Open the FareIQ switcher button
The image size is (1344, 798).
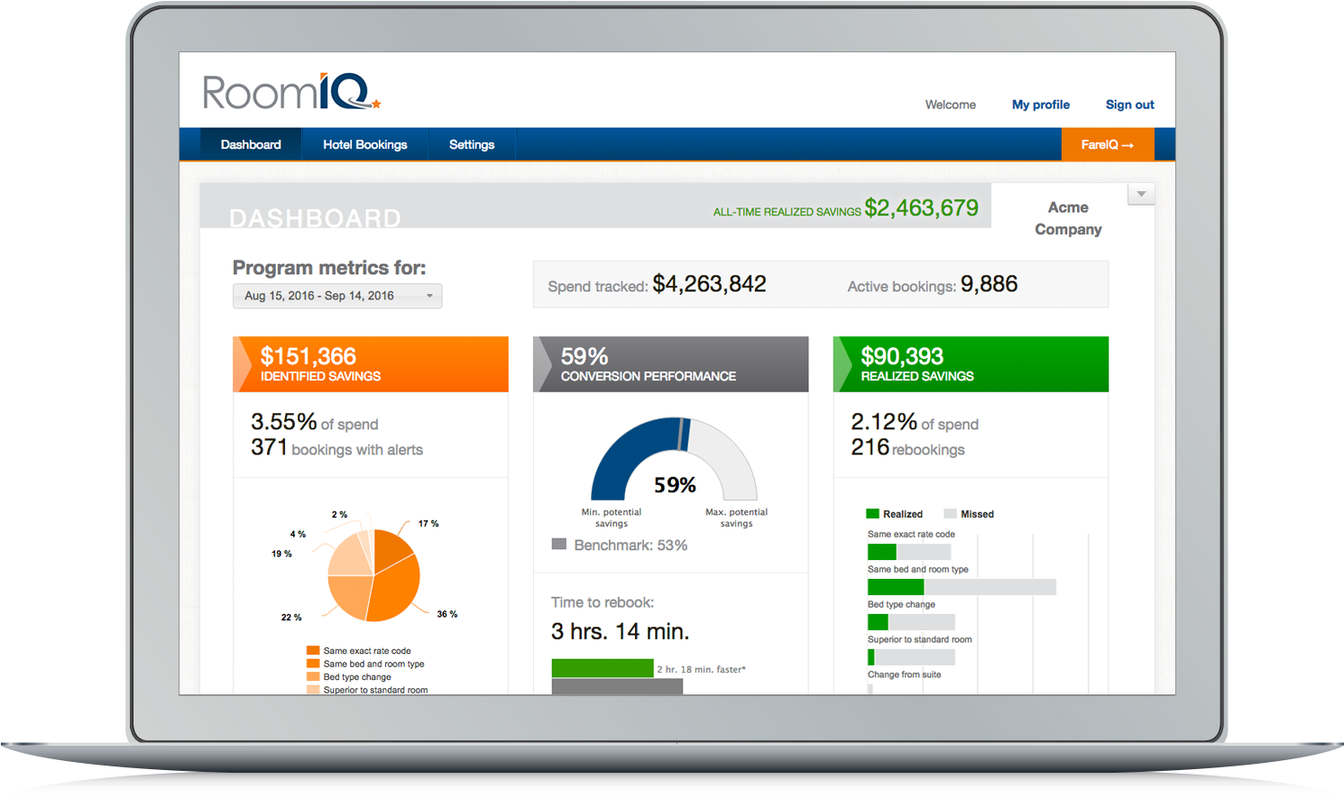(1107, 144)
